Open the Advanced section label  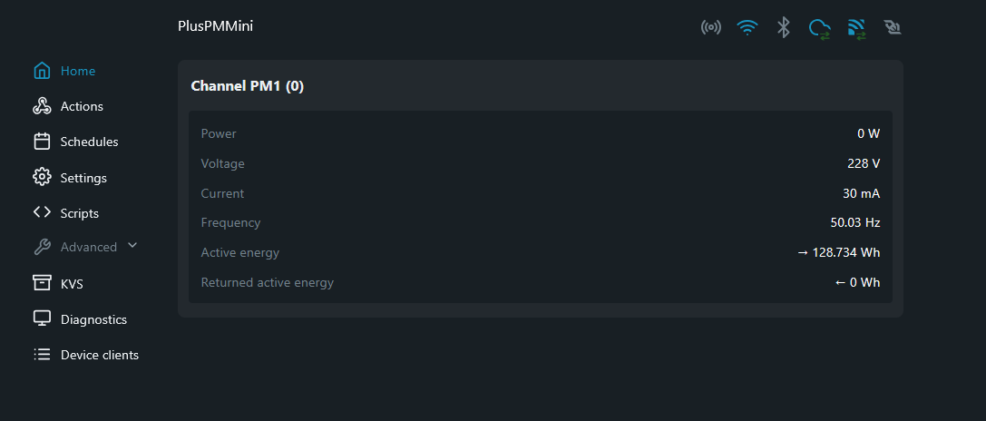[88, 247]
